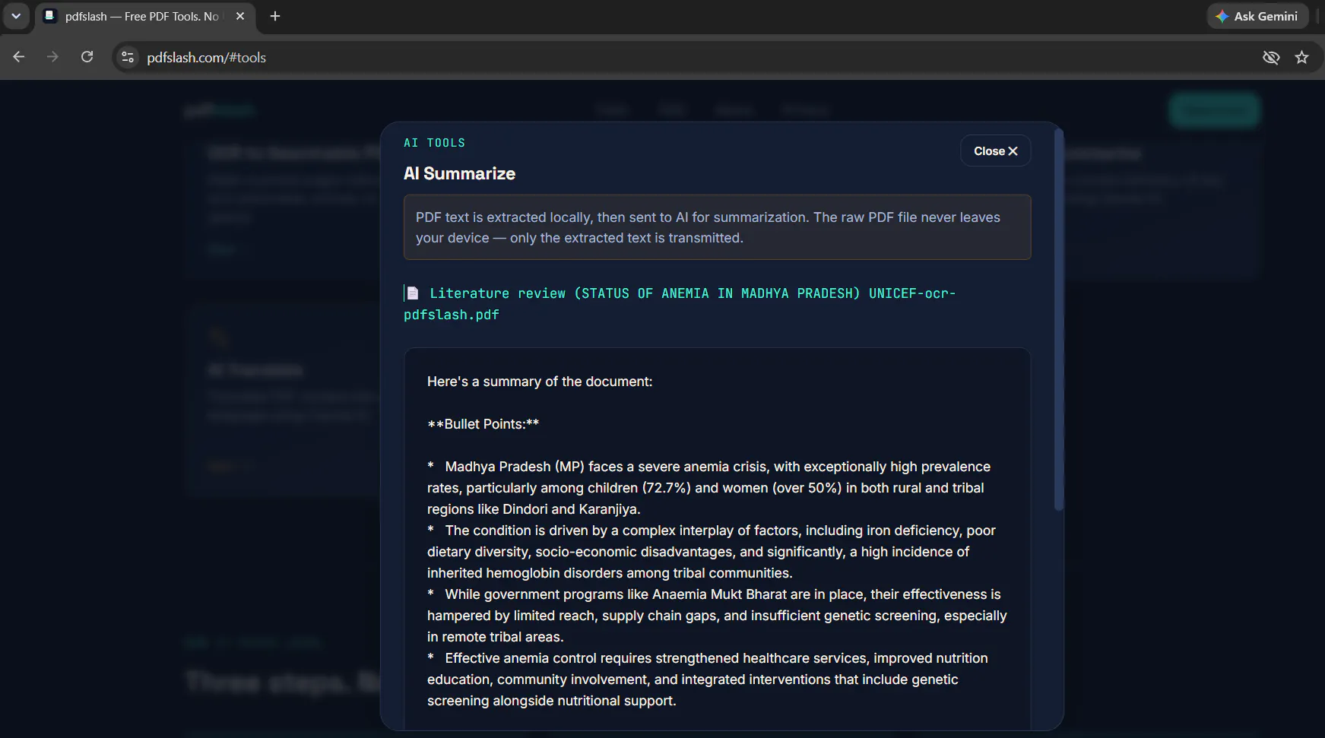Image resolution: width=1325 pixels, height=738 pixels.
Task: Open the tracking protection eye icon
Action: point(1270,57)
